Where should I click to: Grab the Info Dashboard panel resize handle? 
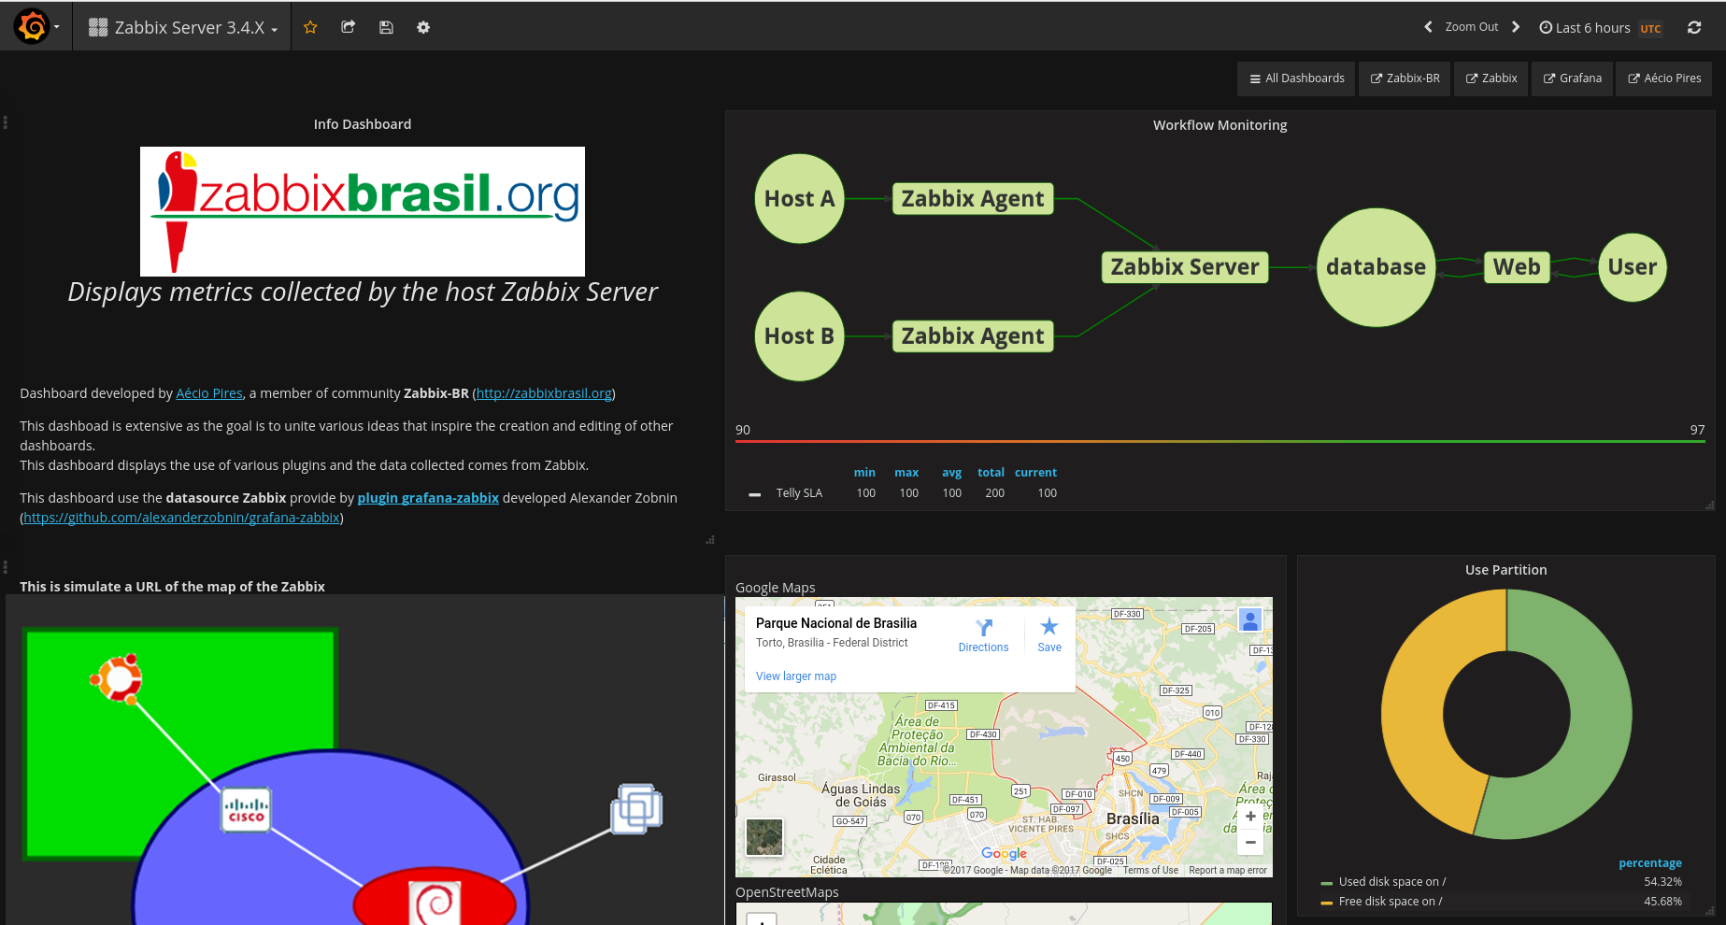pos(710,540)
